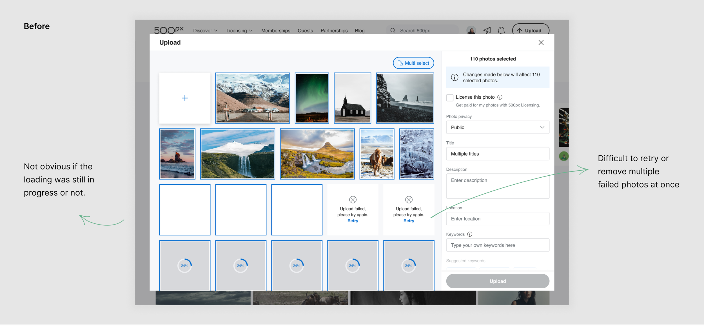
Task: Click the add photo plus tile
Action: 185,98
